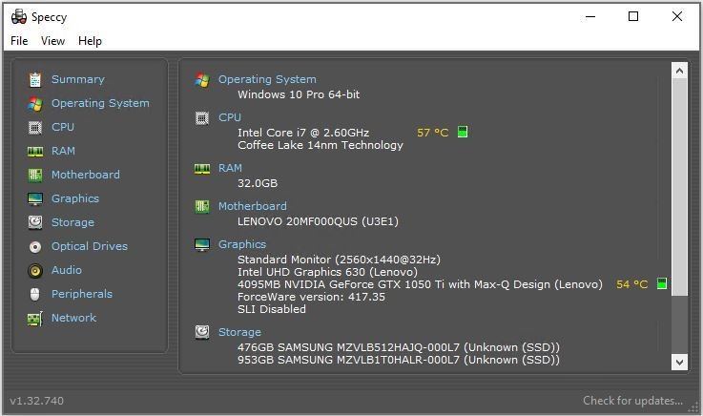Viewport: 703px width, 416px height.
Task: Click the Windows 10 Pro 64-bit text
Action: click(x=299, y=94)
